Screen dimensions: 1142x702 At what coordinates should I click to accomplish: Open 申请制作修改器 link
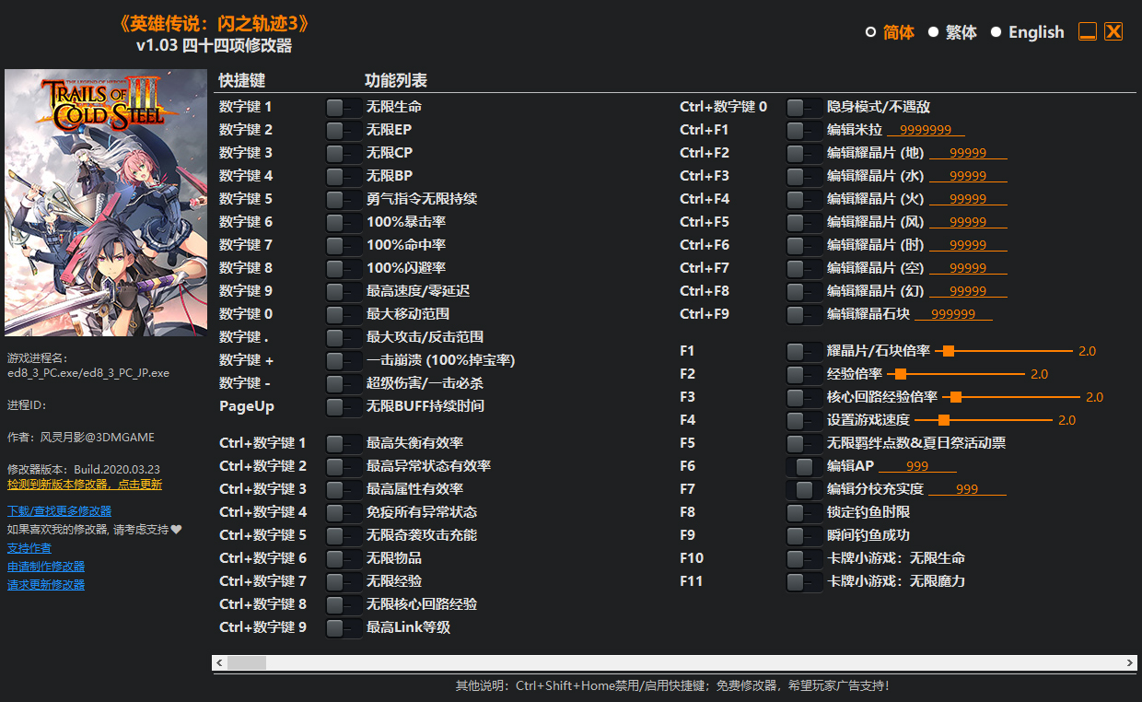tap(46, 567)
